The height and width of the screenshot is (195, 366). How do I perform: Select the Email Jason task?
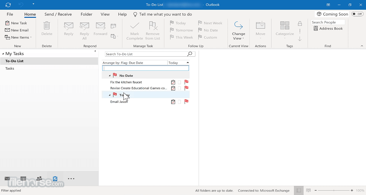119,102
